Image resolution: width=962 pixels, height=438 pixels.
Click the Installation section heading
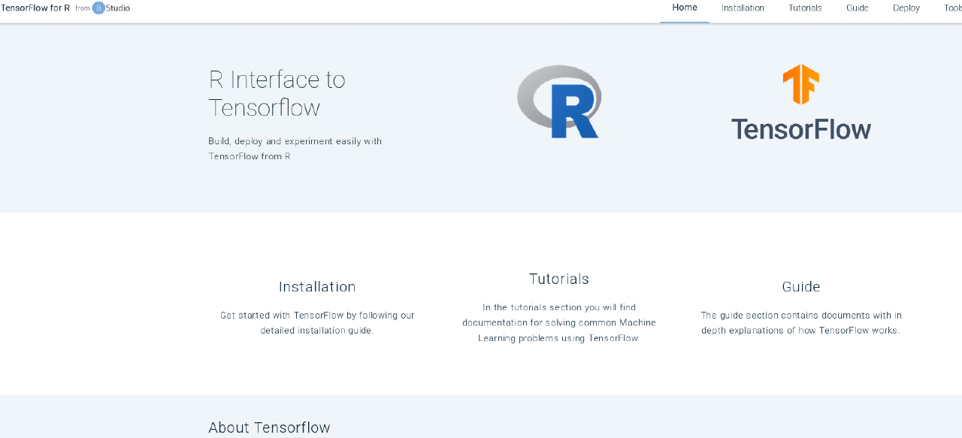click(x=316, y=286)
